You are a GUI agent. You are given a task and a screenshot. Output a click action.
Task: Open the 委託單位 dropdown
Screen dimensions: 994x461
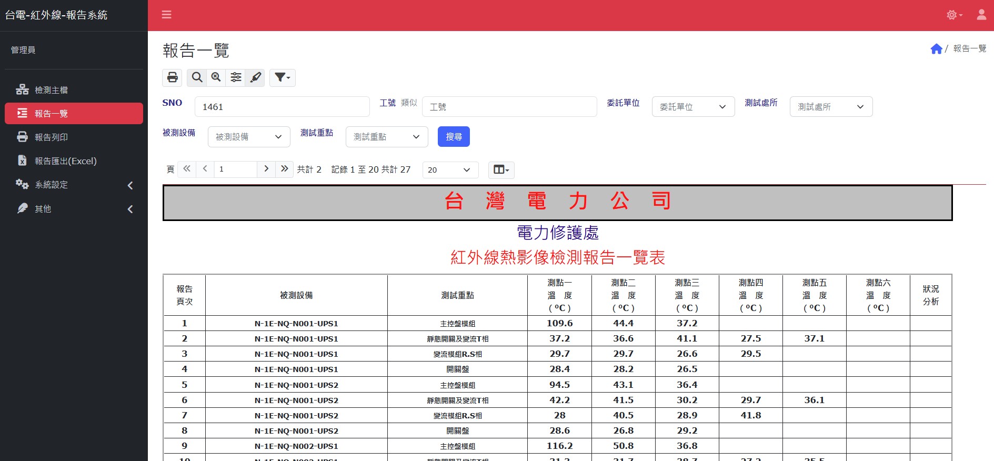(693, 107)
